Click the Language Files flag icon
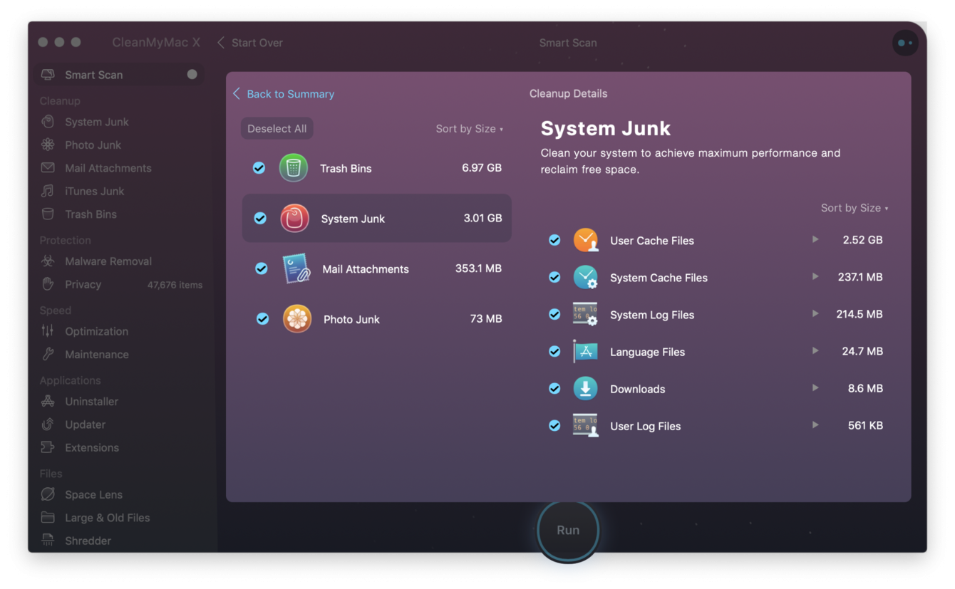This screenshot has width=955, height=589. [x=586, y=351]
